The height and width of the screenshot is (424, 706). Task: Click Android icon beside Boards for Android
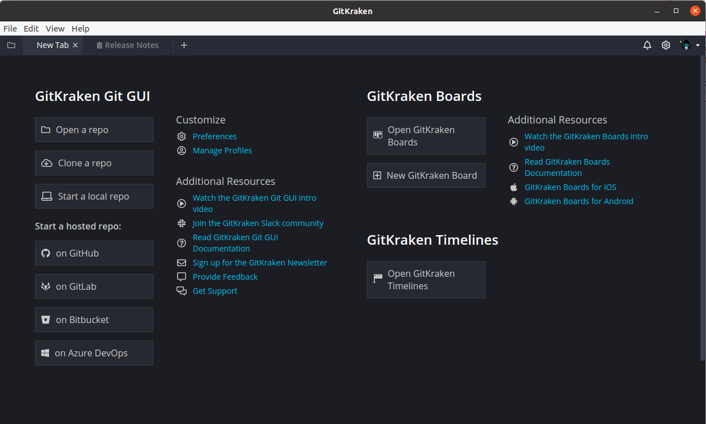tap(514, 201)
